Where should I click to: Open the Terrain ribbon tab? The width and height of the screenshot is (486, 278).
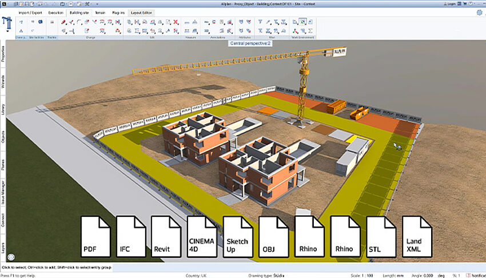pyautogui.click(x=99, y=11)
